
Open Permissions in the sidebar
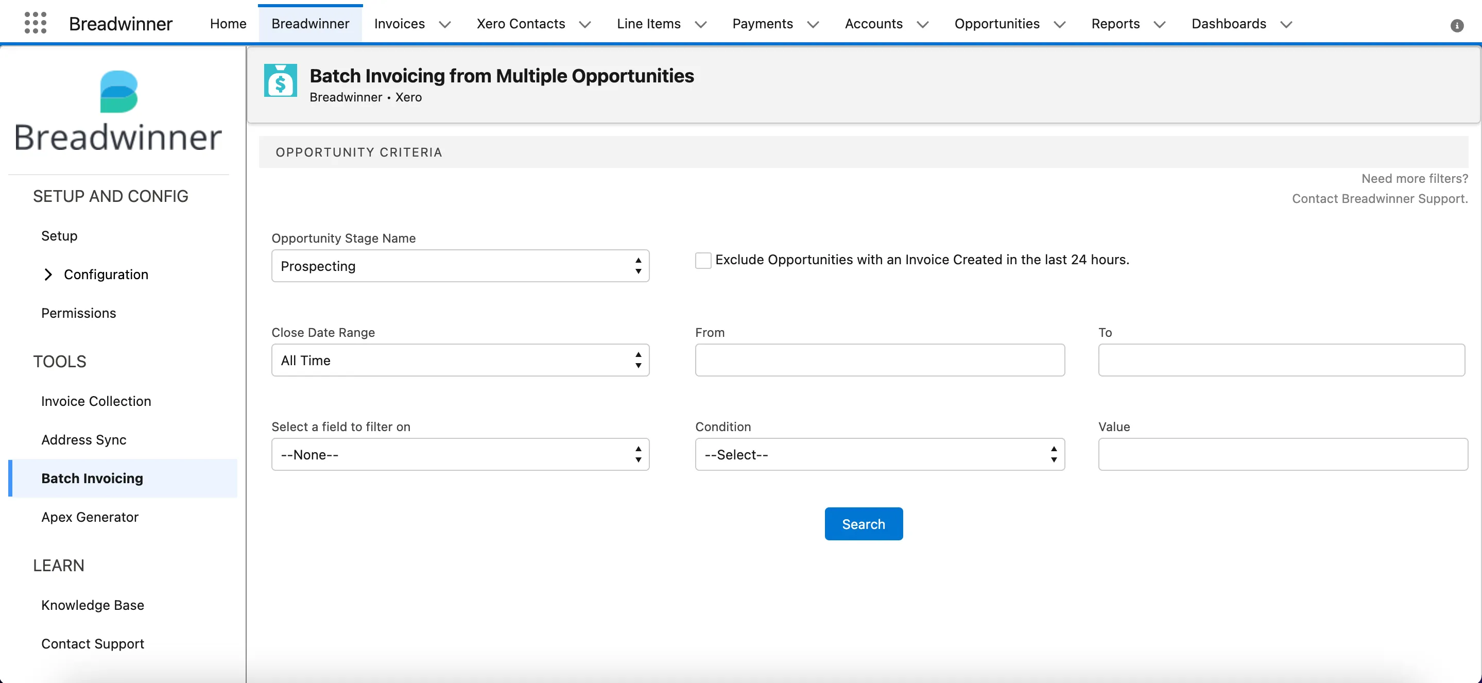click(x=79, y=313)
